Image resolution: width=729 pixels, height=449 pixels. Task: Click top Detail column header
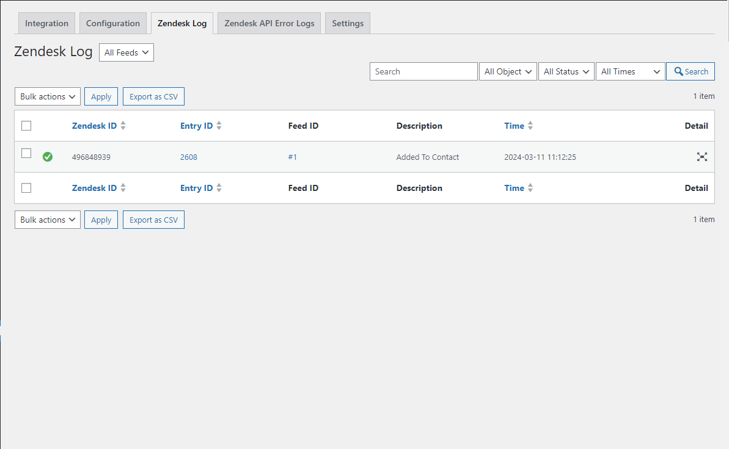(697, 126)
